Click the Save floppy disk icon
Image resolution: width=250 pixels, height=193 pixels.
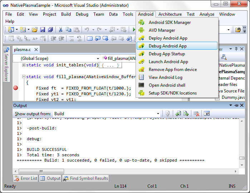tap(43, 30)
